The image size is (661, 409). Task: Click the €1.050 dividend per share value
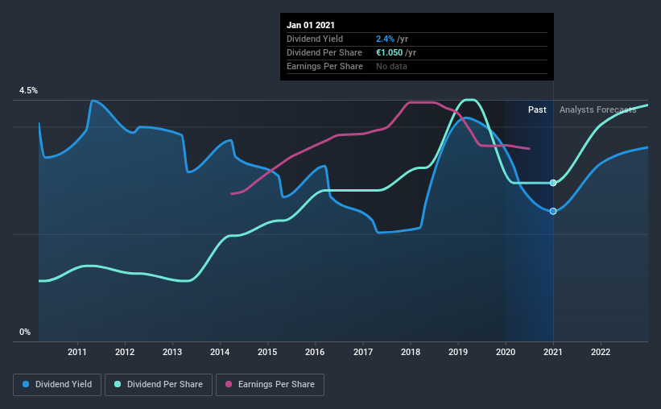[x=389, y=52]
